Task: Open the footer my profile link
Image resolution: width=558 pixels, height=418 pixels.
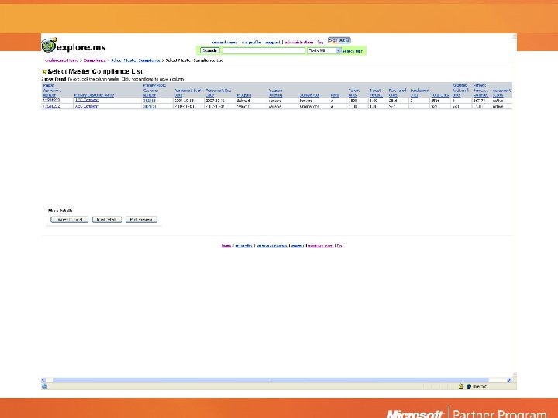Action: point(244,245)
